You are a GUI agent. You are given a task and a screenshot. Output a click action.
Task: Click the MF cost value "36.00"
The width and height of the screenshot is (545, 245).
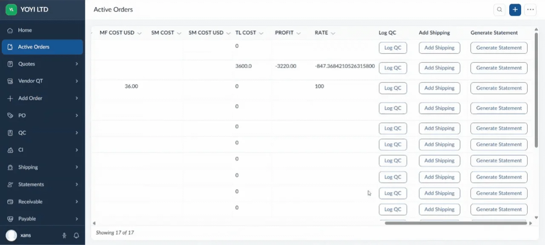pos(131,86)
